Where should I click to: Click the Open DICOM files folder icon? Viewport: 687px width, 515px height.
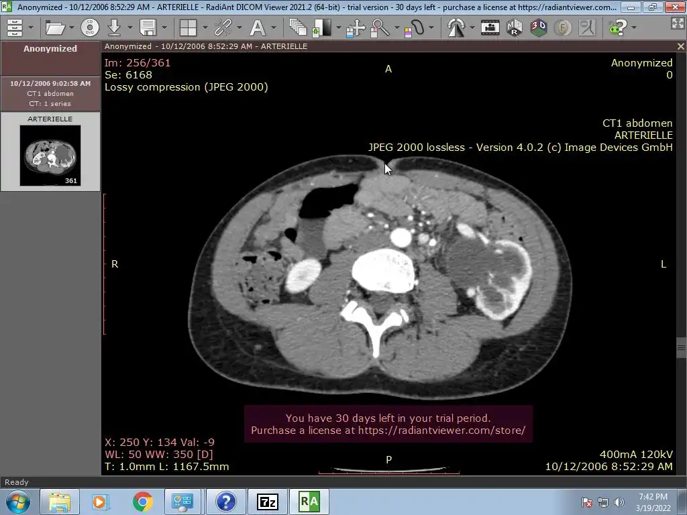click(55, 27)
